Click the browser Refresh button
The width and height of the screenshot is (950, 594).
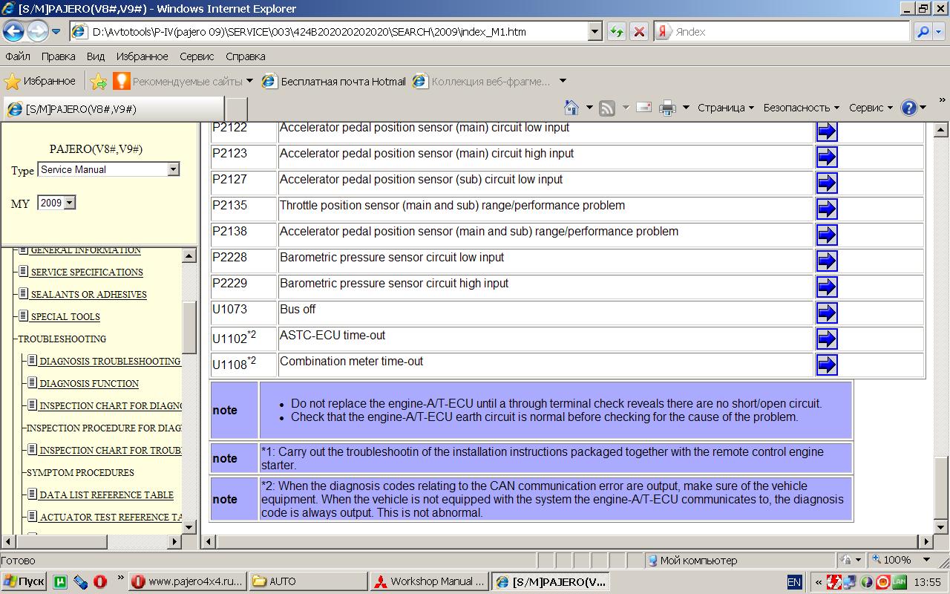[x=616, y=32]
